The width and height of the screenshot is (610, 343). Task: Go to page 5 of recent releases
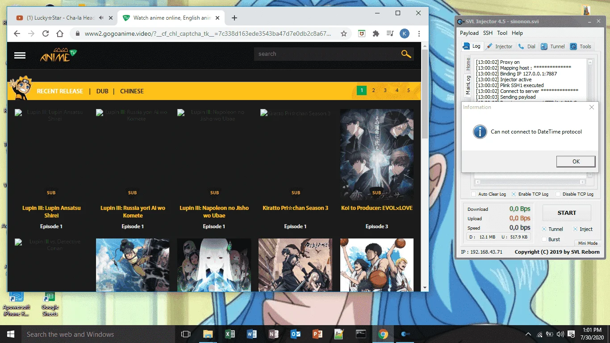[408, 90]
